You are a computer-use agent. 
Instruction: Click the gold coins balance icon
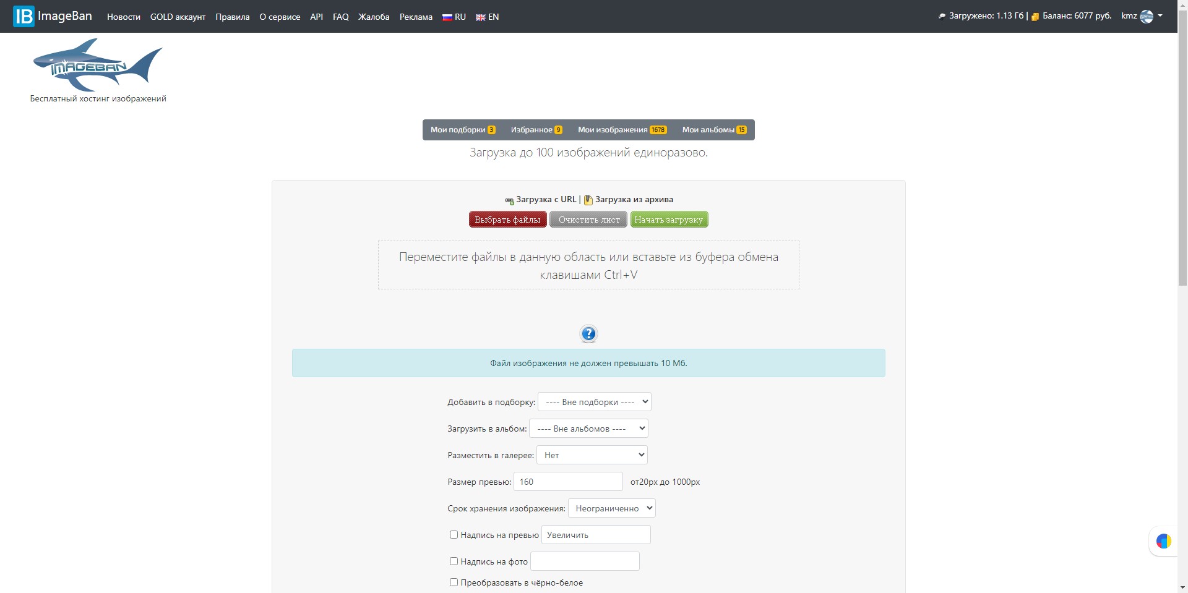click(1035, 17)
